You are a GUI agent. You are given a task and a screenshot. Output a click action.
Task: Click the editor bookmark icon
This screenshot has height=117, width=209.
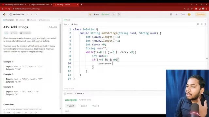tap(198, 24)
